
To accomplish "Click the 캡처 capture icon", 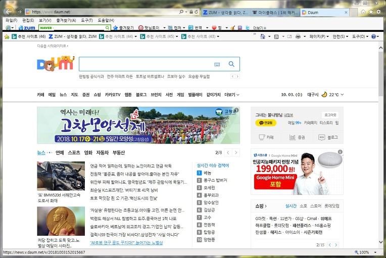I will click(170, 28).
